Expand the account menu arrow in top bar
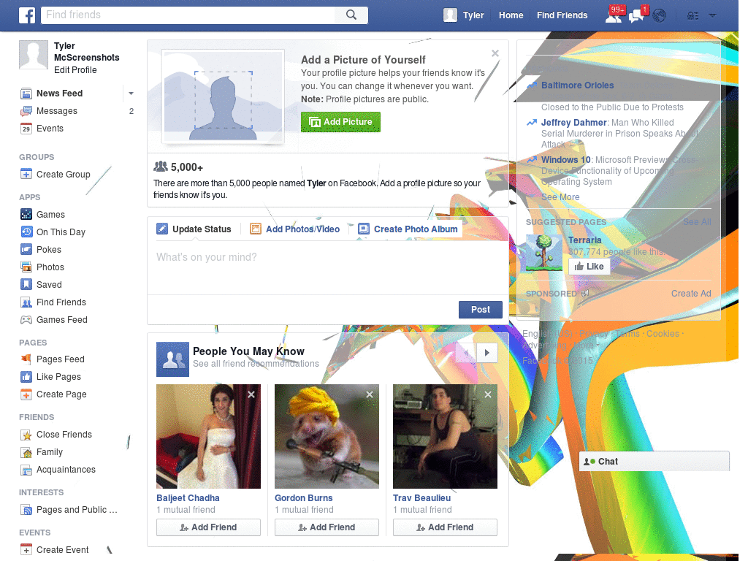Image resolution: width=748 pixels, height=561 pixels. tap(713, 15)
